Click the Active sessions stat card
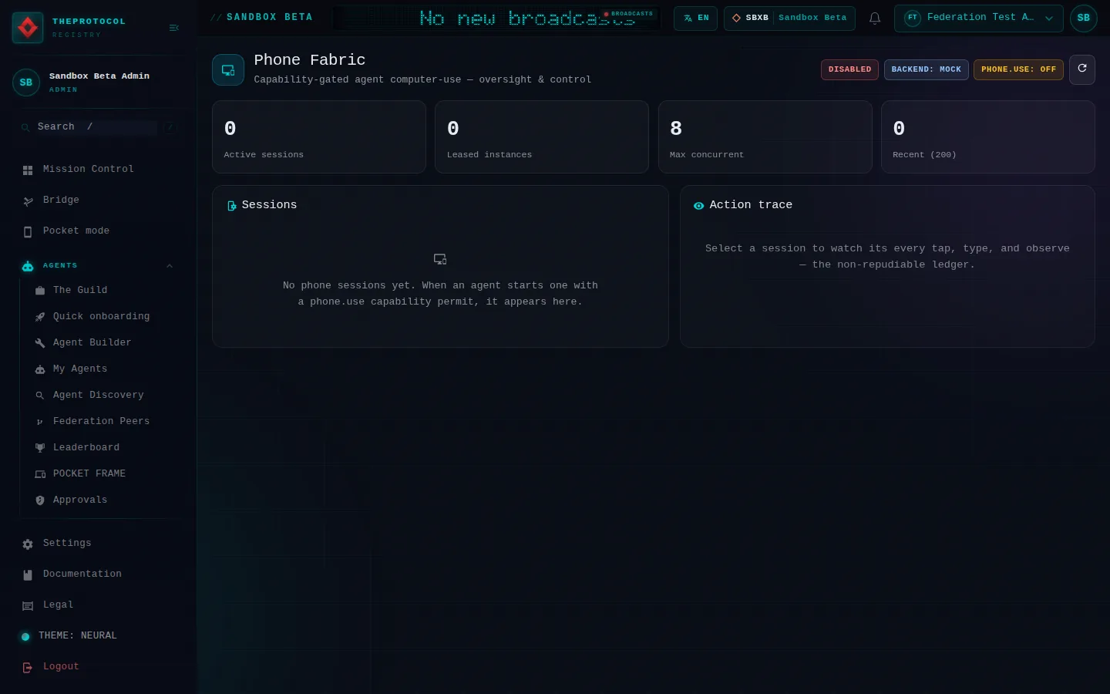Viewport: 1110px width, 694px height. coord(319,137)
